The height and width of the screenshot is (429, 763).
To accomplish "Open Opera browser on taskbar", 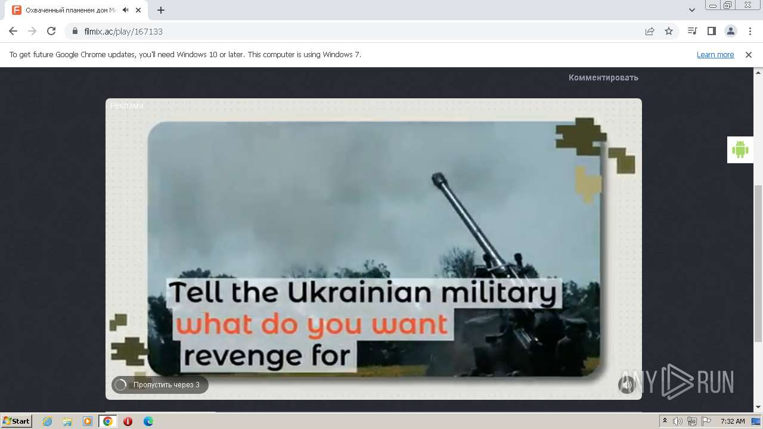I will [x=128, y=421].
